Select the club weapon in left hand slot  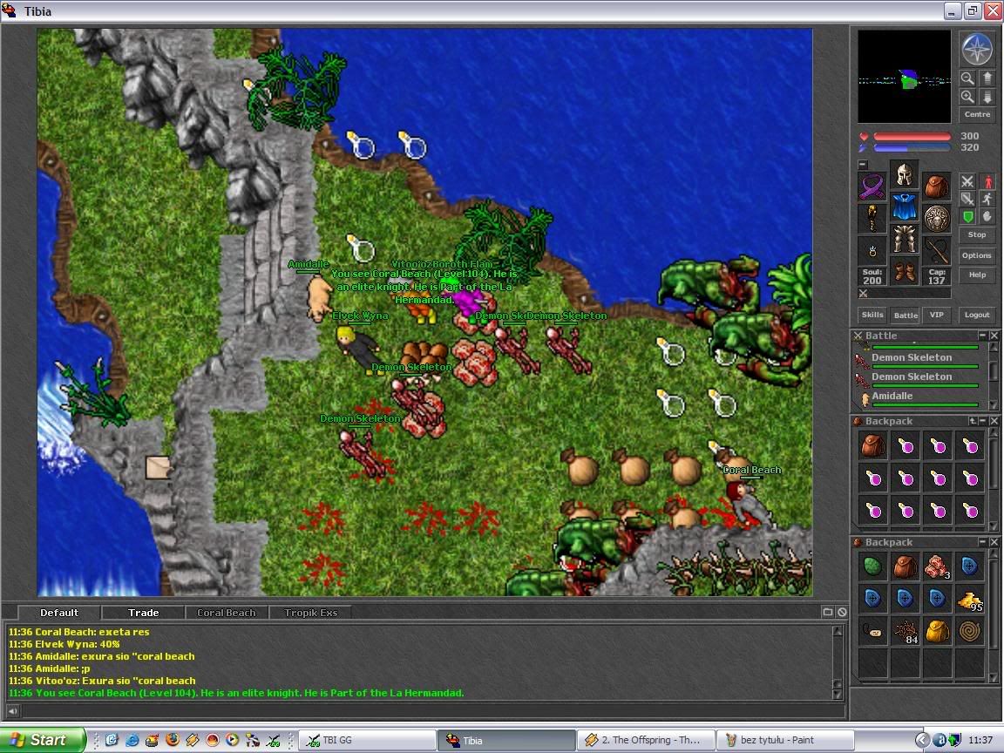(872, 219)
